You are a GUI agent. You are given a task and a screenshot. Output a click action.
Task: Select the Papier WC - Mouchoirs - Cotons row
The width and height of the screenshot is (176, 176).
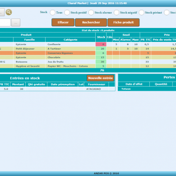pyautogui.click(x=88, y=66)
